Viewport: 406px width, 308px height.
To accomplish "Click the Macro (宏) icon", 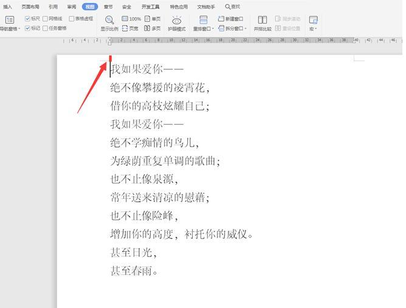I will point(313,20).
